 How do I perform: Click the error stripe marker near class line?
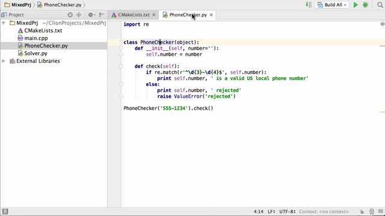coord(383,46)
